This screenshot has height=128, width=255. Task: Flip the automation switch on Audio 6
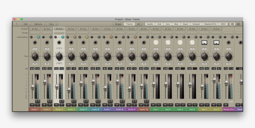pyautogui.click(x=92, y=37)
